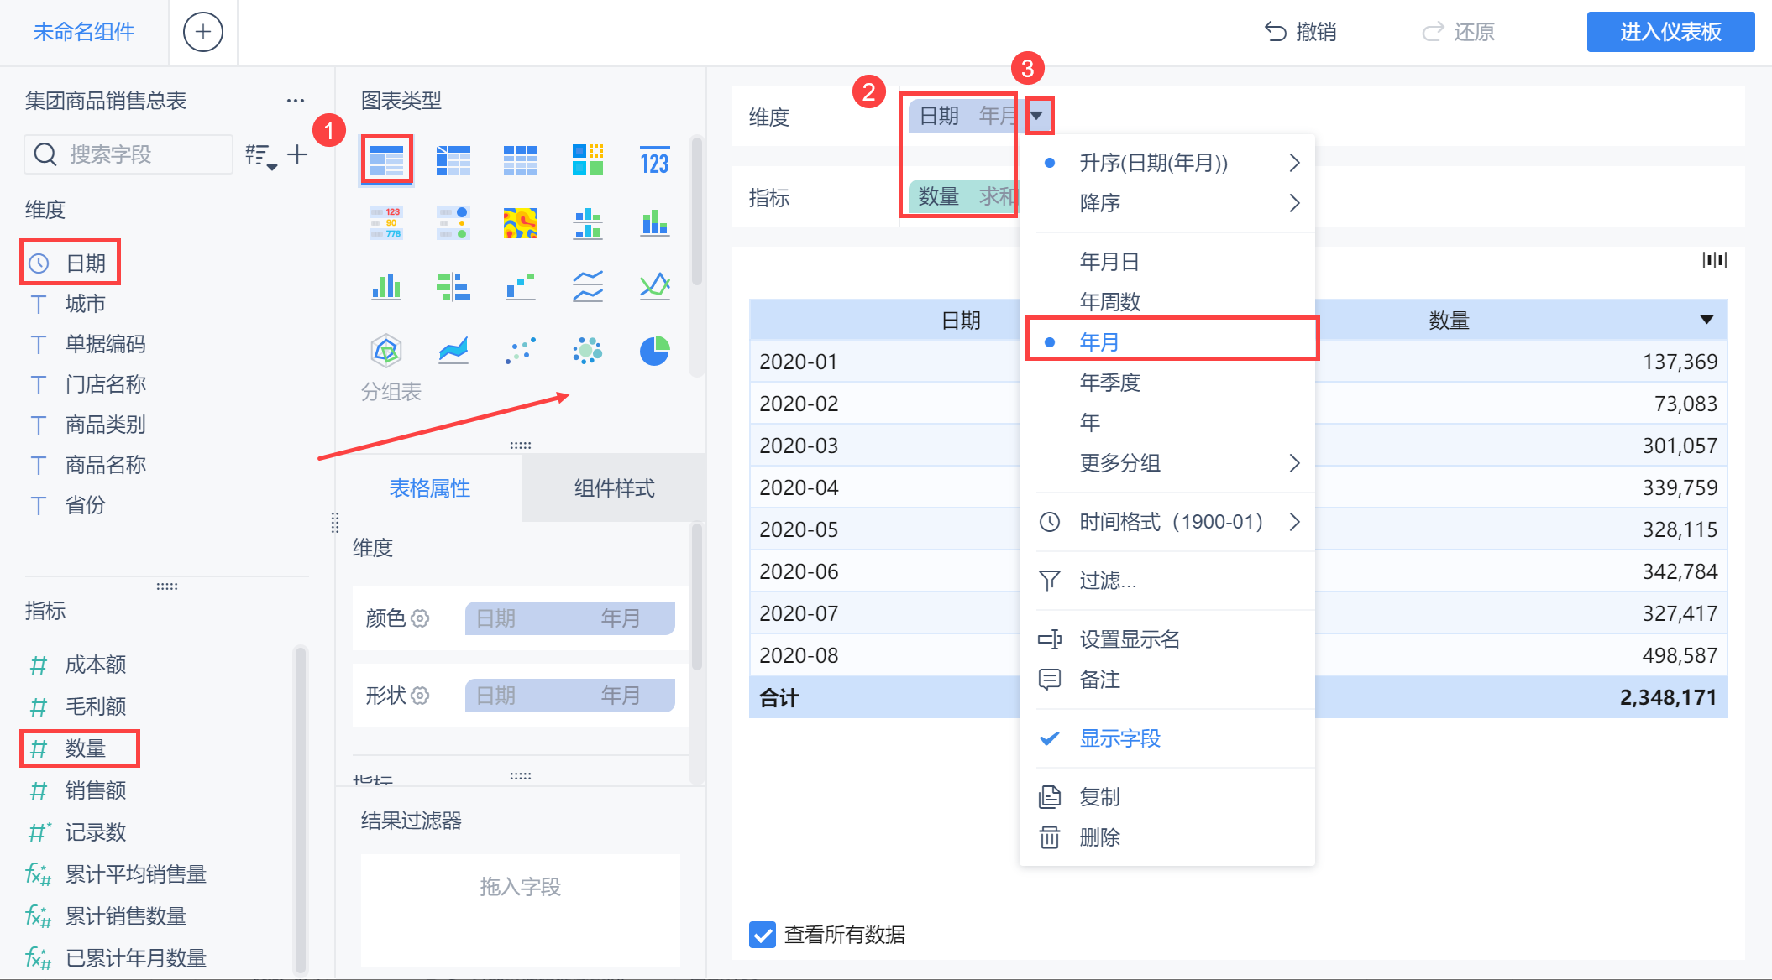The width and height of the screenshot is (1772, 980).
Task: Toggle the 查看所有数据 checkbox
Action: [763, 934]
